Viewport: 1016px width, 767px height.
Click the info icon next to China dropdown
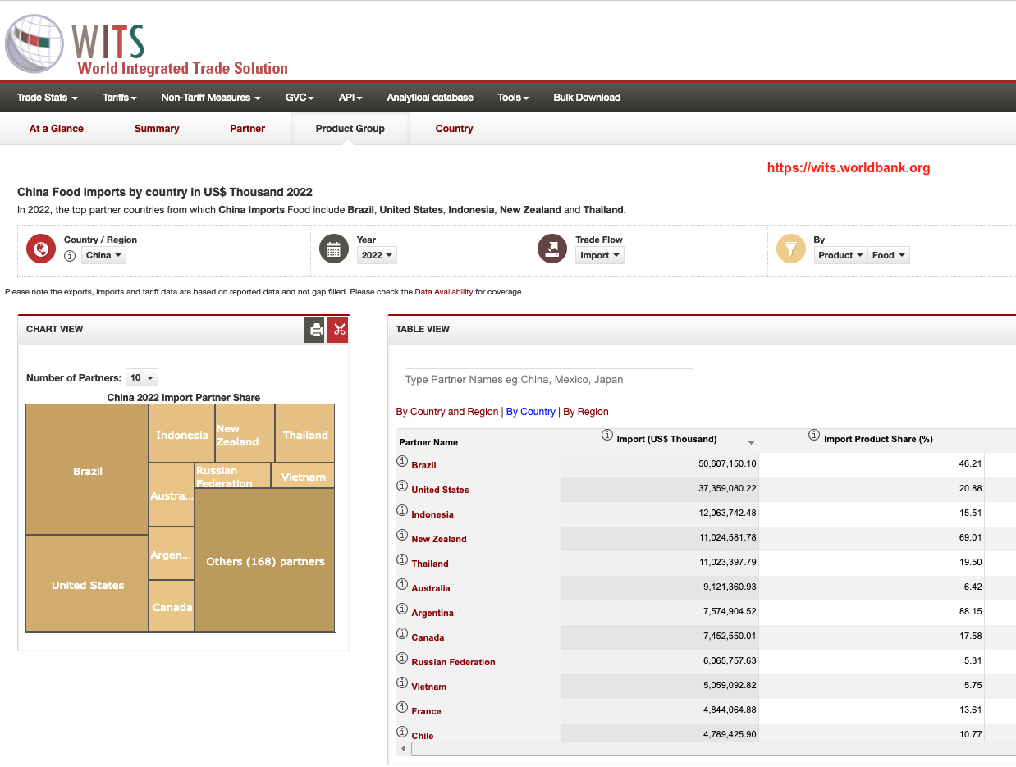pos(70,256)
